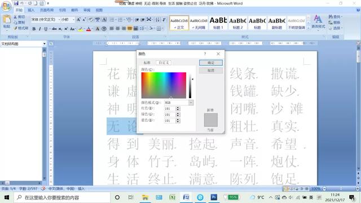Apply character shading icon

point(98,29)
